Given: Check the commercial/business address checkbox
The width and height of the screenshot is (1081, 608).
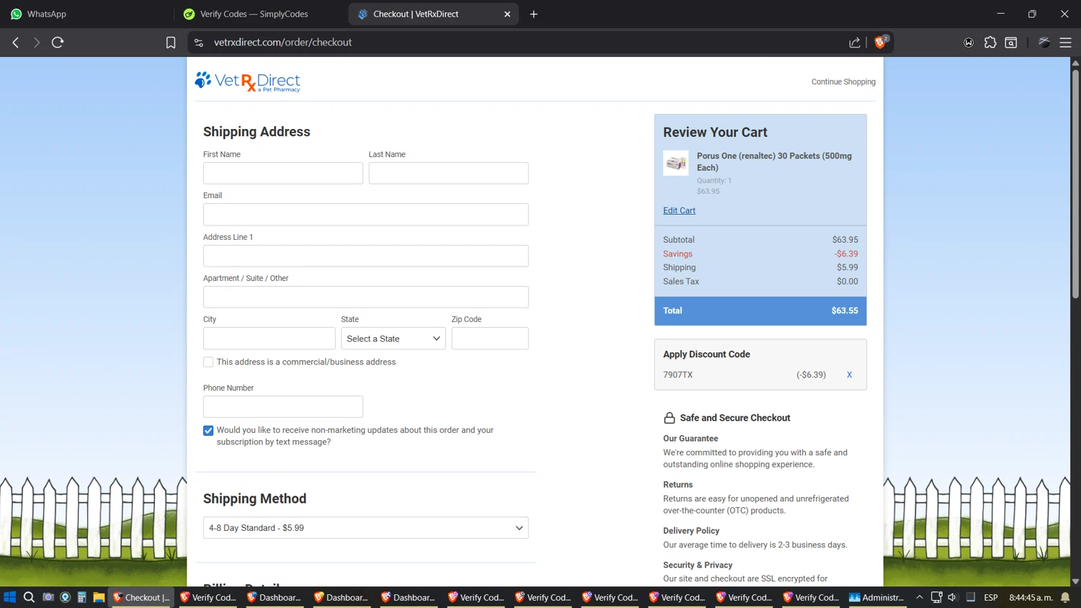Looking at the screenshot, I should click(x=208, y=362).
